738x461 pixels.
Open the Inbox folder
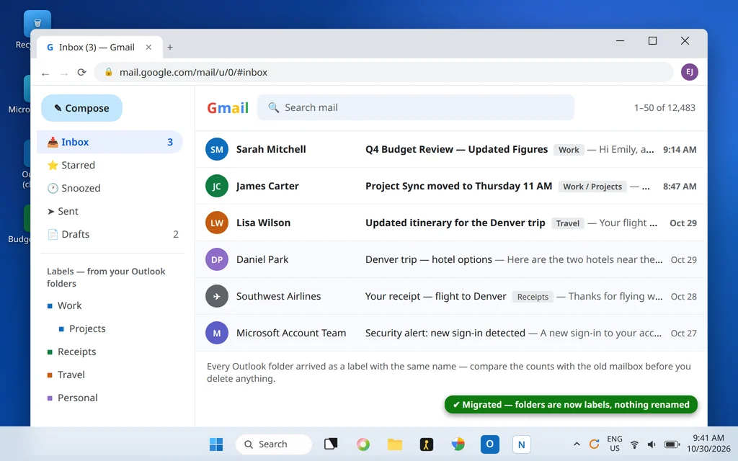[x=110, y=142]
